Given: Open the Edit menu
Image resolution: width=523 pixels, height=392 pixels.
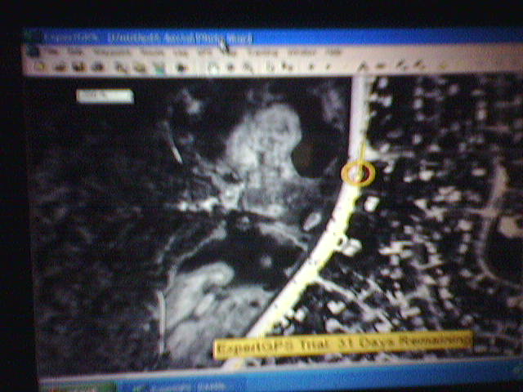Looking at the screenshot, I should point(74,51).
